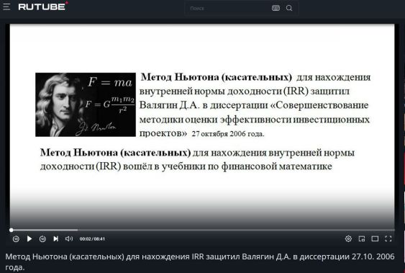This screenshot has width=405, height=273.
Task: Click the video title below the player
Action: click(200, 261)
